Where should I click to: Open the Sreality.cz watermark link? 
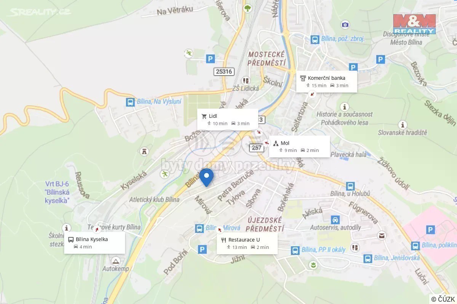39,12
